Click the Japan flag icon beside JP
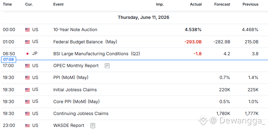The image size is (268, 129). [27, 53]
